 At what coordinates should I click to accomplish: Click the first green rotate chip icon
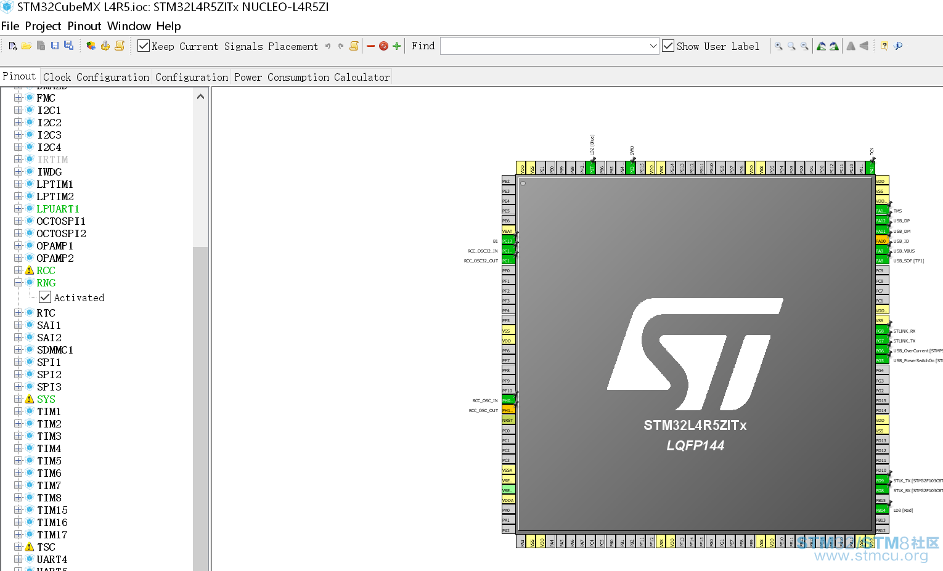tap(821, 46)
